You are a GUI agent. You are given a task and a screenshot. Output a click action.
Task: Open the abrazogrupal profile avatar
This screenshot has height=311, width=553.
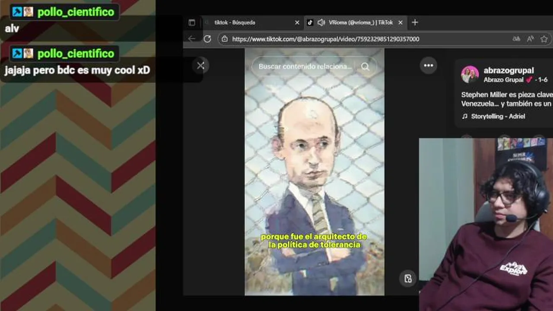(470, 74)
